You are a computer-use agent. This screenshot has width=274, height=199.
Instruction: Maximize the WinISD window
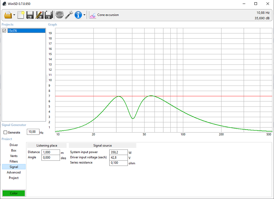coord(256,4)
